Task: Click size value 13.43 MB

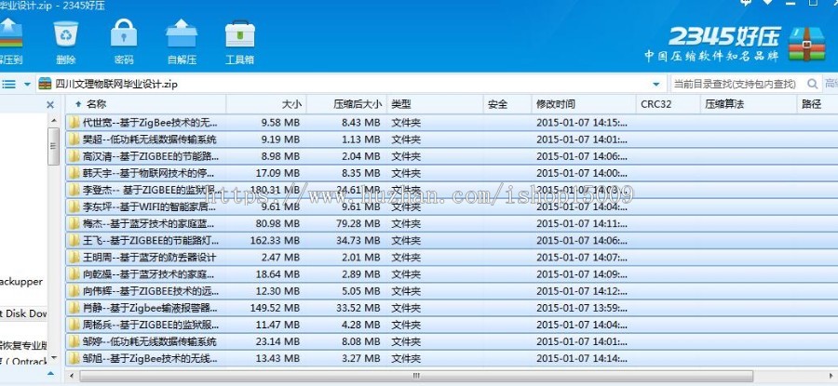Action: 277,359
